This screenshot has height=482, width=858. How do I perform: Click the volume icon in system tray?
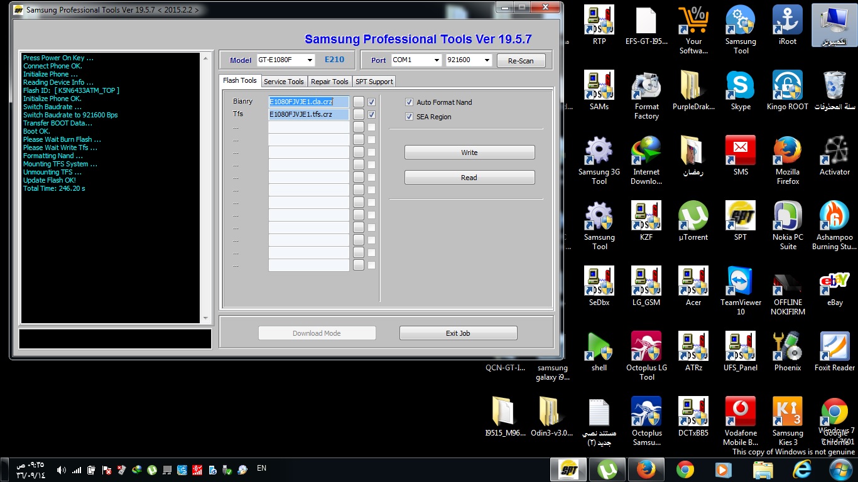(62, 469)
